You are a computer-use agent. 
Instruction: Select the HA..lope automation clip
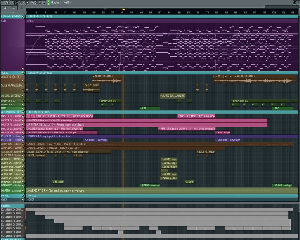(x=58, y=182)
